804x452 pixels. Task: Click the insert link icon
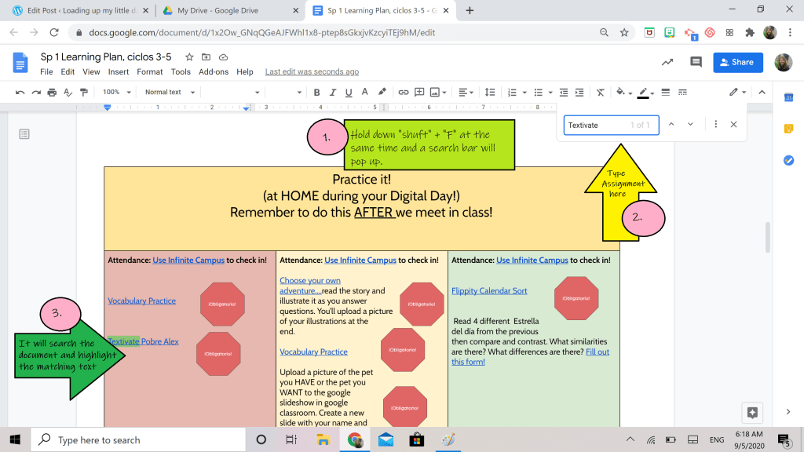click(x=403, y=92)
